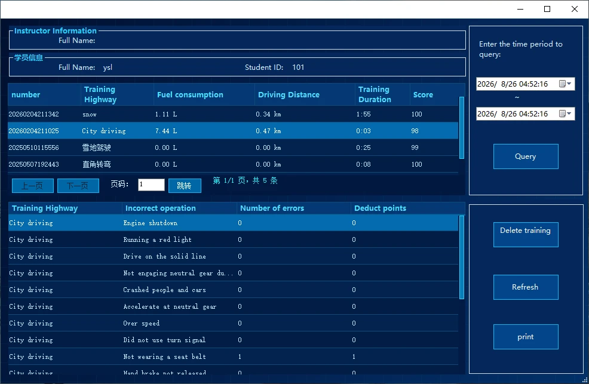Viewport: 589px width, 384px height.
Task: Focus the 页码 page number field
Action: pyautogui.click(x=151, y=185)
